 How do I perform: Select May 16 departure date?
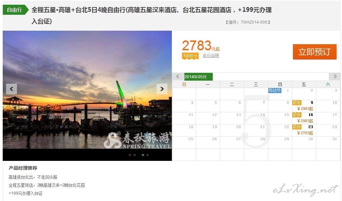tap(304, 118)
